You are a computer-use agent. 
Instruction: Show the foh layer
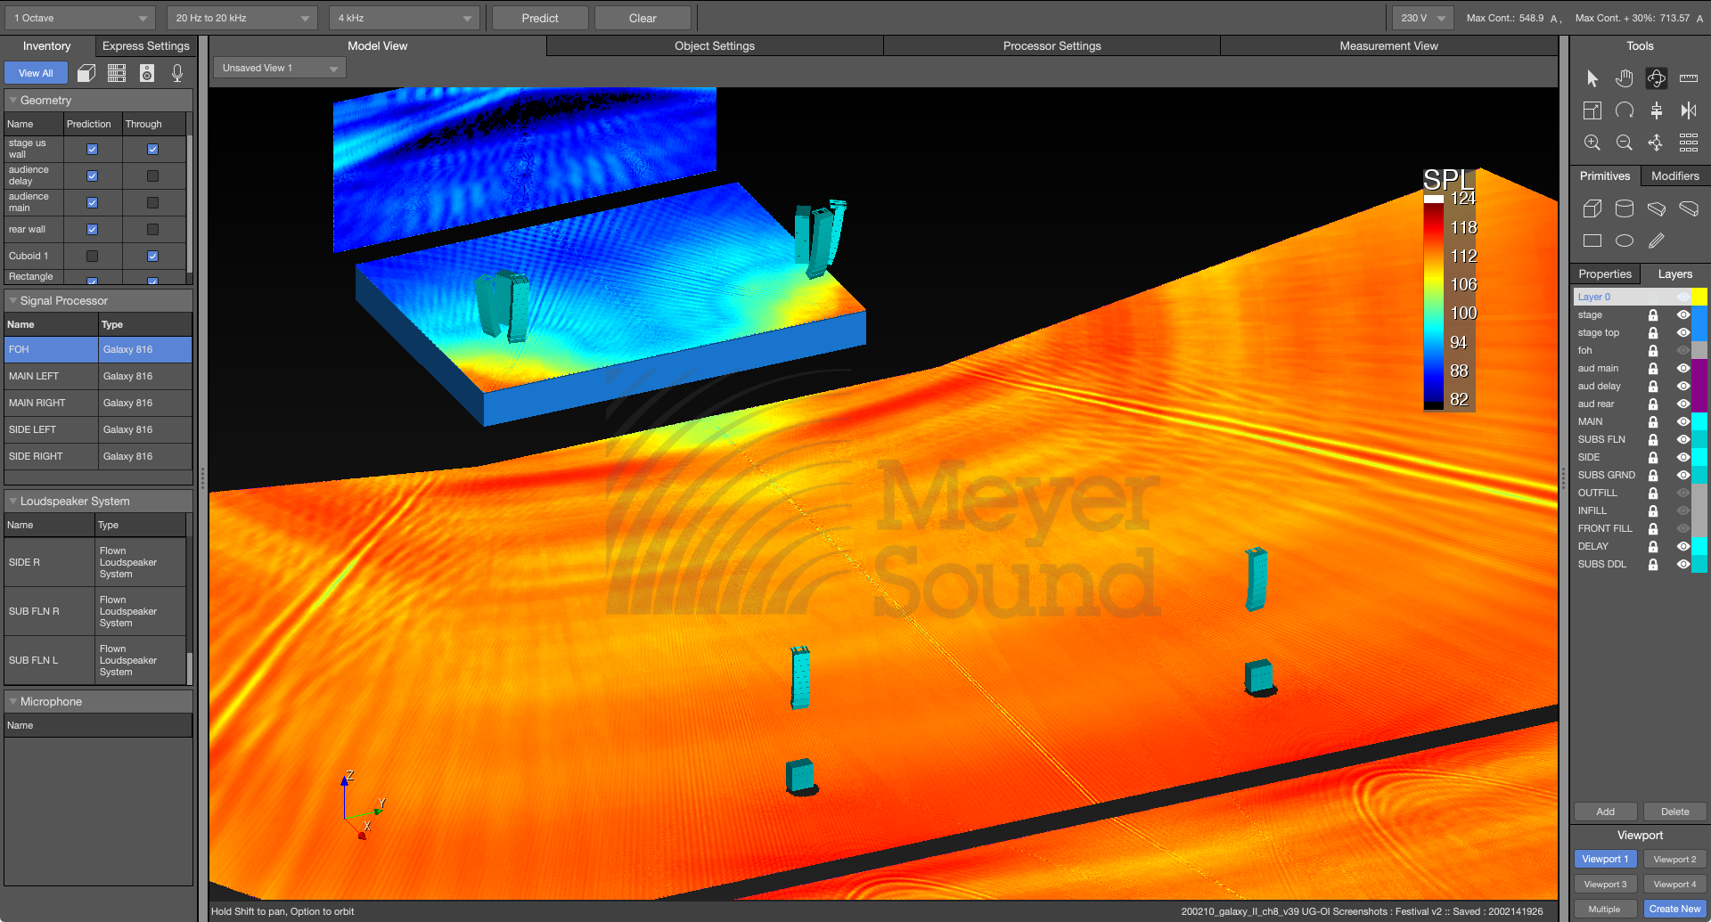click(x=1683, y=350)
